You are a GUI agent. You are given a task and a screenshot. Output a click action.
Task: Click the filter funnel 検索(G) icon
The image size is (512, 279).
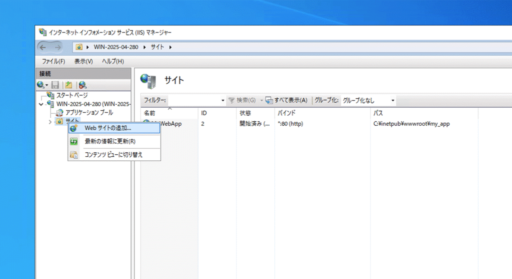(x=231, y=100)
